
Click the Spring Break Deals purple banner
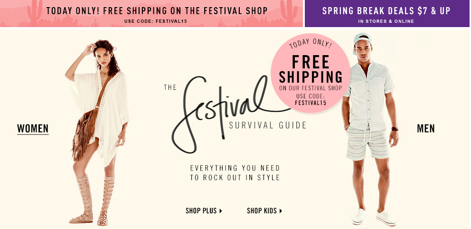click(x=386, y=13)
